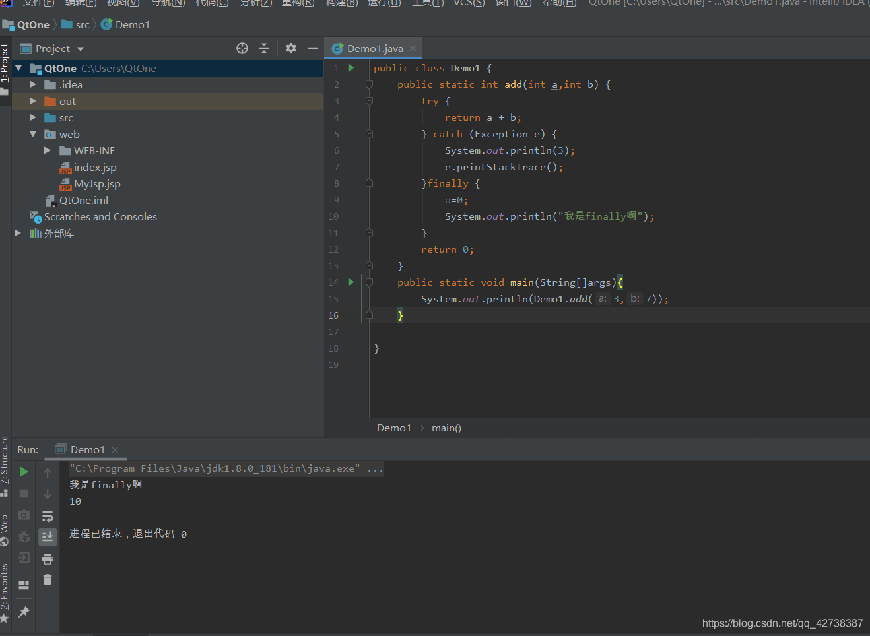
Task: Click the '进程已结束，退出代码 0' console line
Action: (x=128, y=534)
